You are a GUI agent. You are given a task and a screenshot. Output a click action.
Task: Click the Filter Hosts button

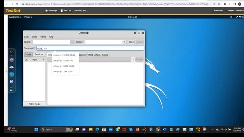click(x=34, y=104)
